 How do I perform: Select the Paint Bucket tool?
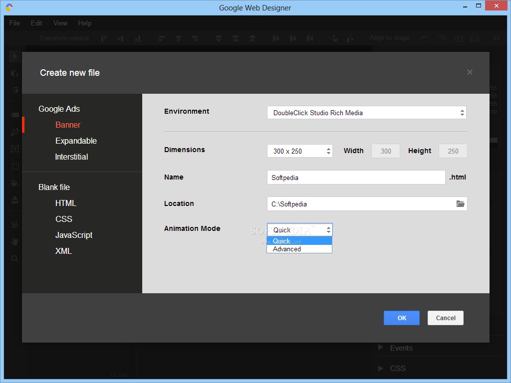coord(14,183)
